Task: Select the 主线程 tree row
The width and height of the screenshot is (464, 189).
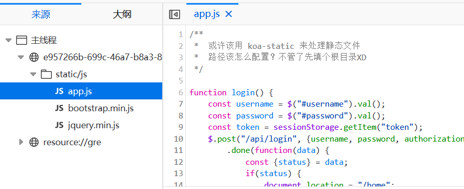Action: (81, 40)
